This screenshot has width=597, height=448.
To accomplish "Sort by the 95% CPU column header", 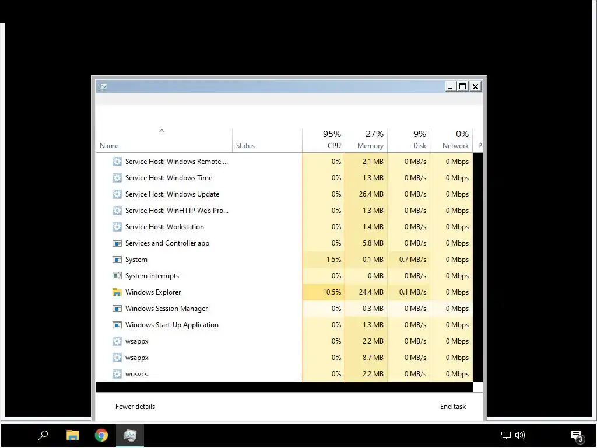I will pyautogui.click(x=324, y=140).
